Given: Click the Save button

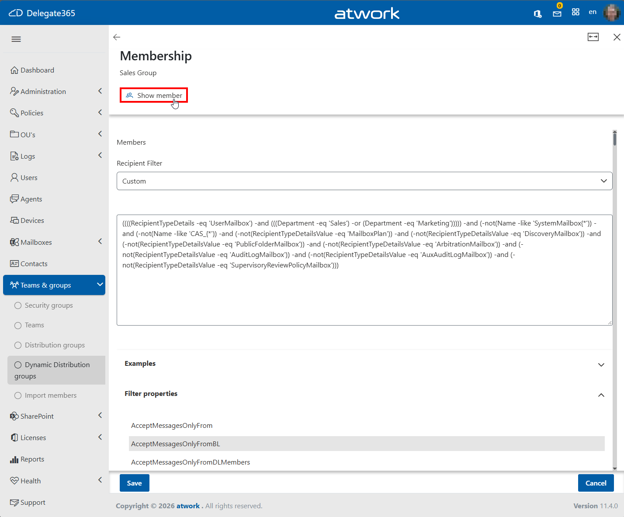Looking at the screenshot, I should point(135,483).
